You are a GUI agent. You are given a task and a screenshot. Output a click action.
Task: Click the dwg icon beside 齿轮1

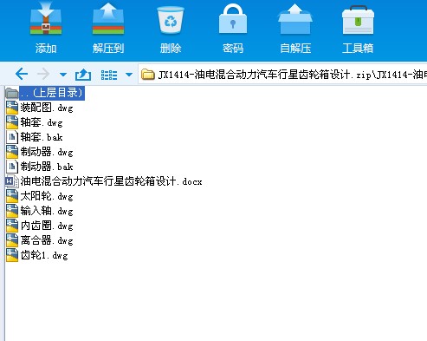coord(12,255)
